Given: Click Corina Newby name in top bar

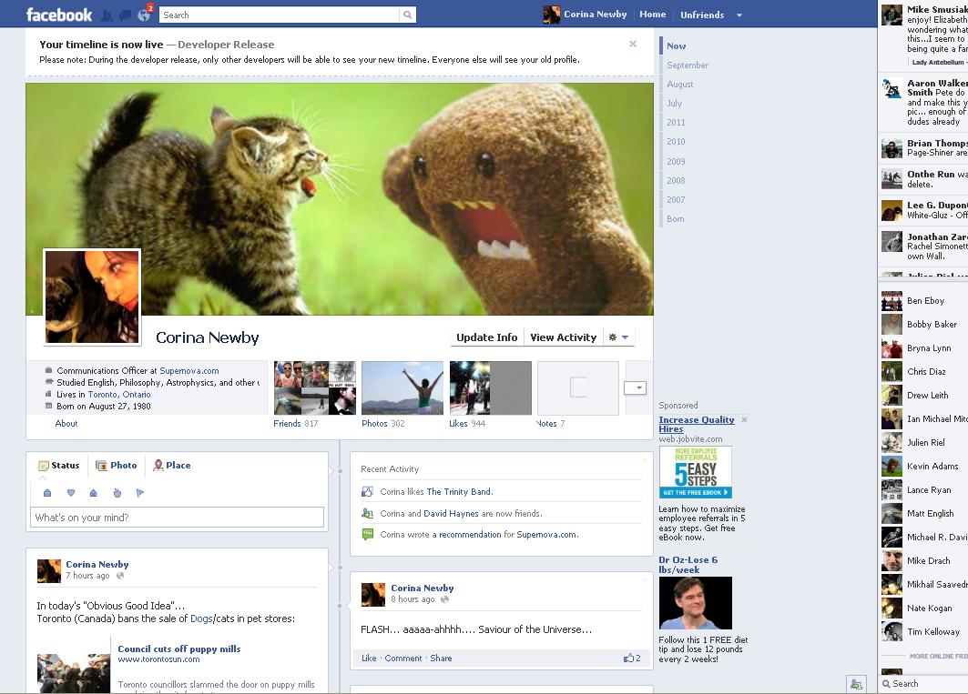Looking at the screenshot, I should point(596,15).
